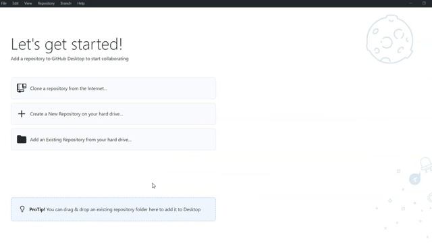Open the Repository menu
The height and width of the screenshot is (243, 432).
pos(47,3)
